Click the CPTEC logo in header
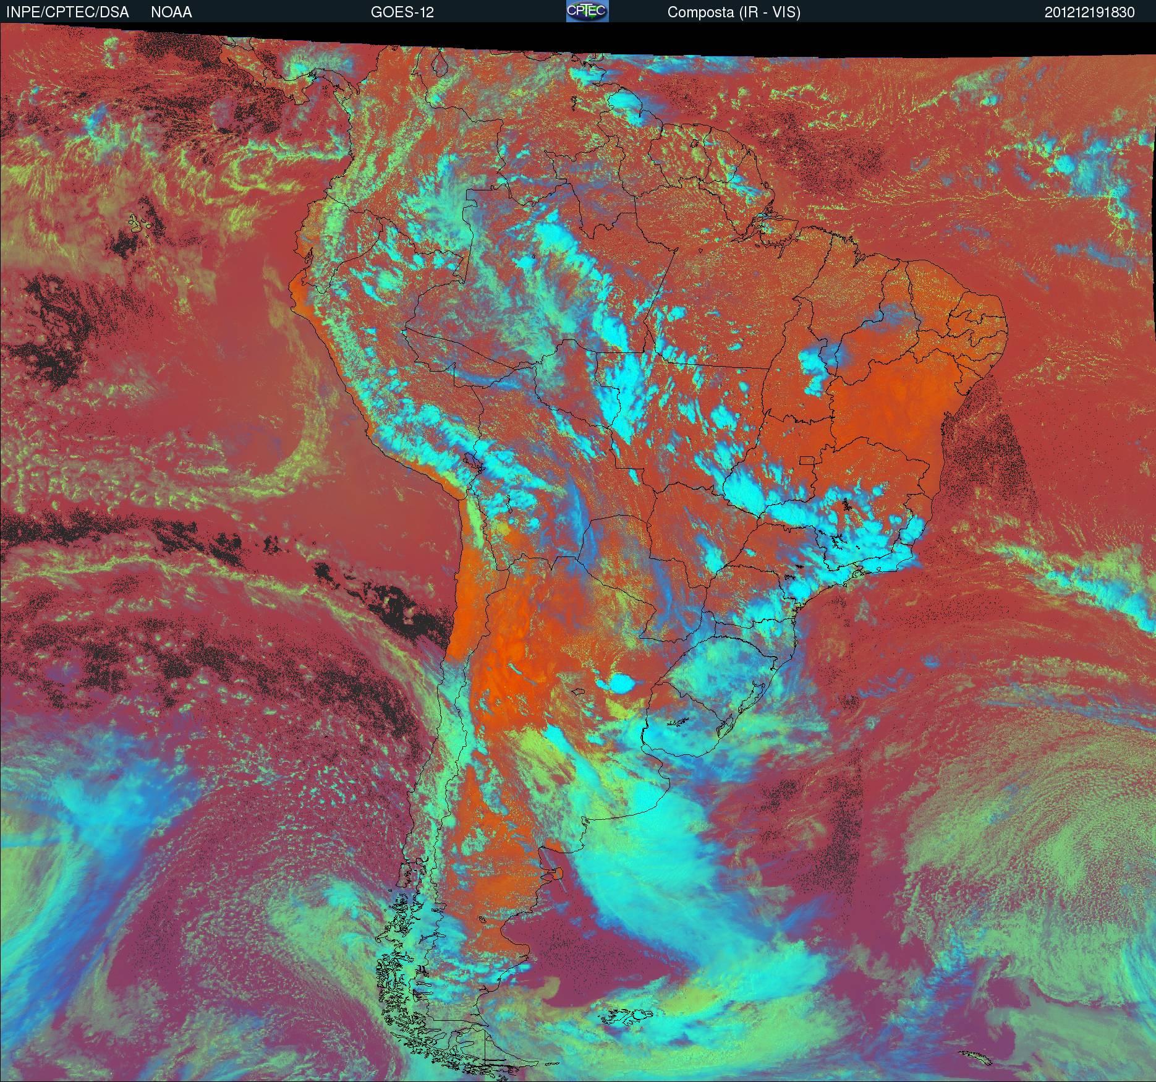 [587, 11]
